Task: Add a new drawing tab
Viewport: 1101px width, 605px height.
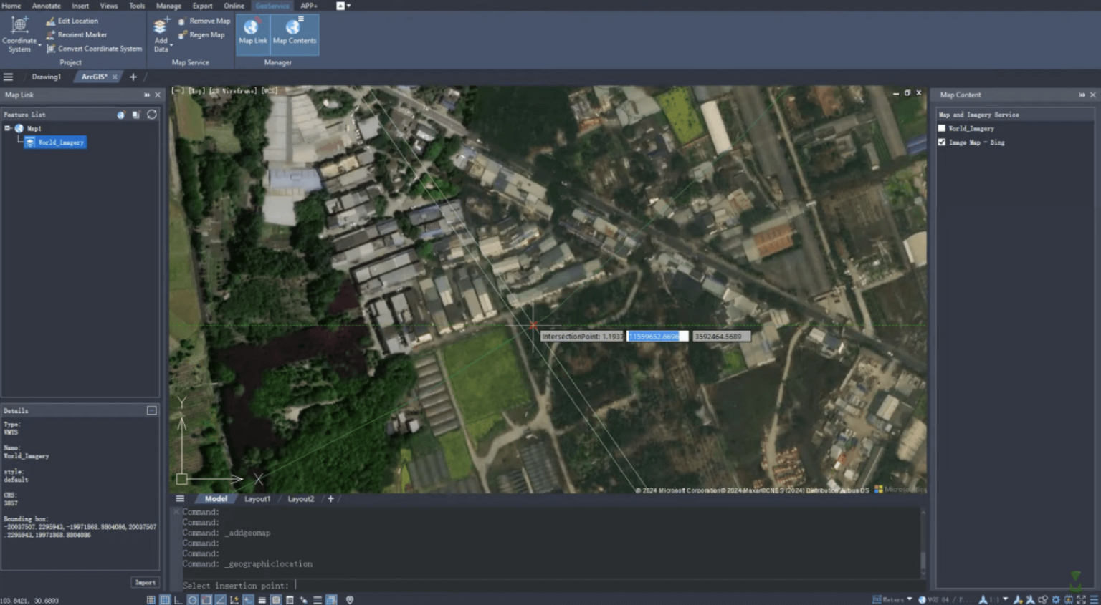Action: click(x=133, y=77)
